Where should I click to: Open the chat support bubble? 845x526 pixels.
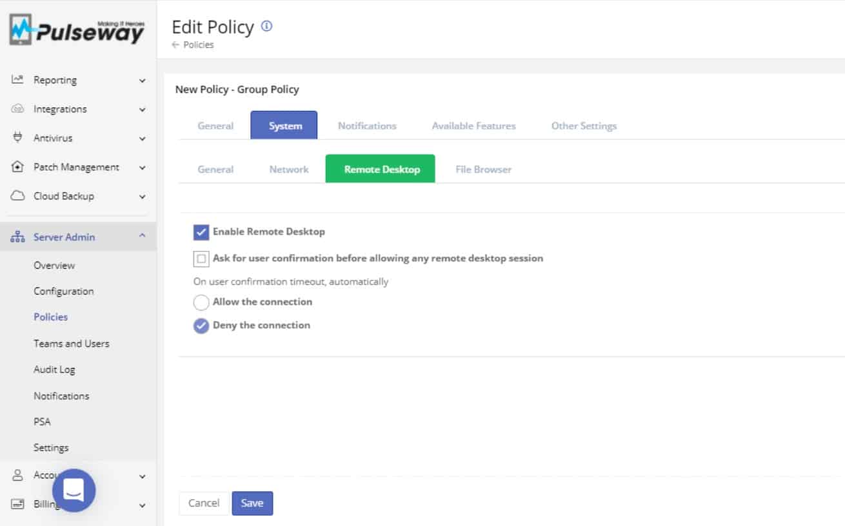click(74, 491)
